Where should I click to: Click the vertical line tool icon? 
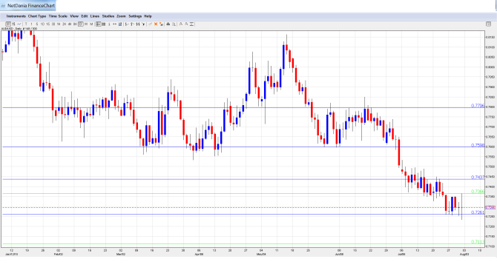pyautogui.click(x=109, y=24)
